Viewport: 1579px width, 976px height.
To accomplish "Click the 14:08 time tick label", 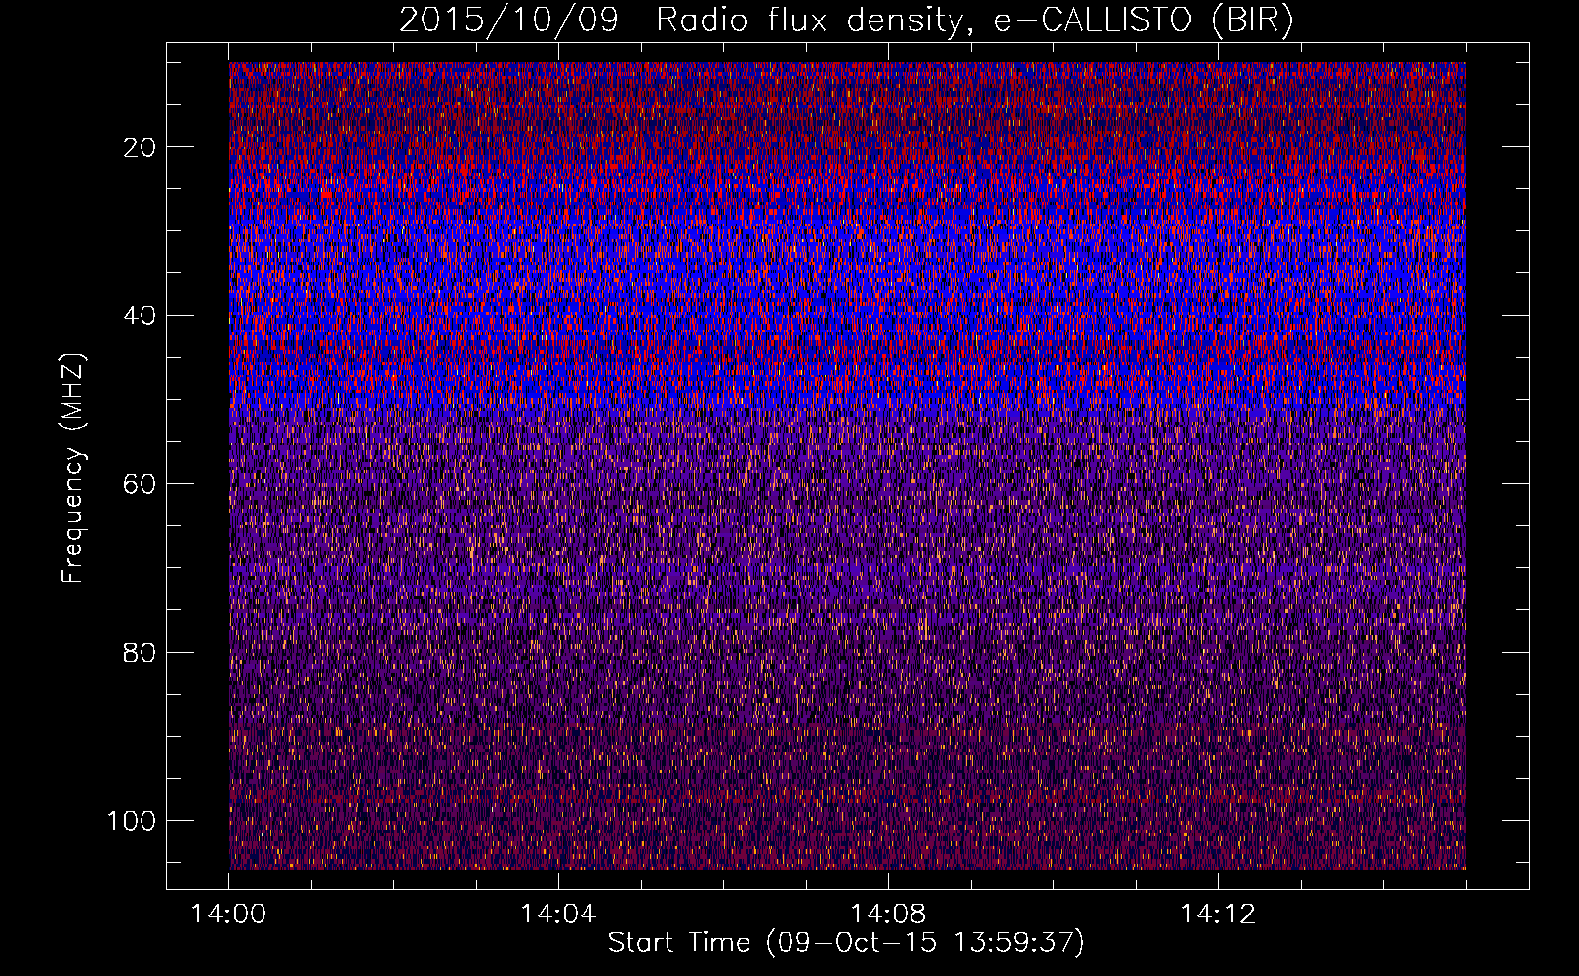I will point(887,915).
